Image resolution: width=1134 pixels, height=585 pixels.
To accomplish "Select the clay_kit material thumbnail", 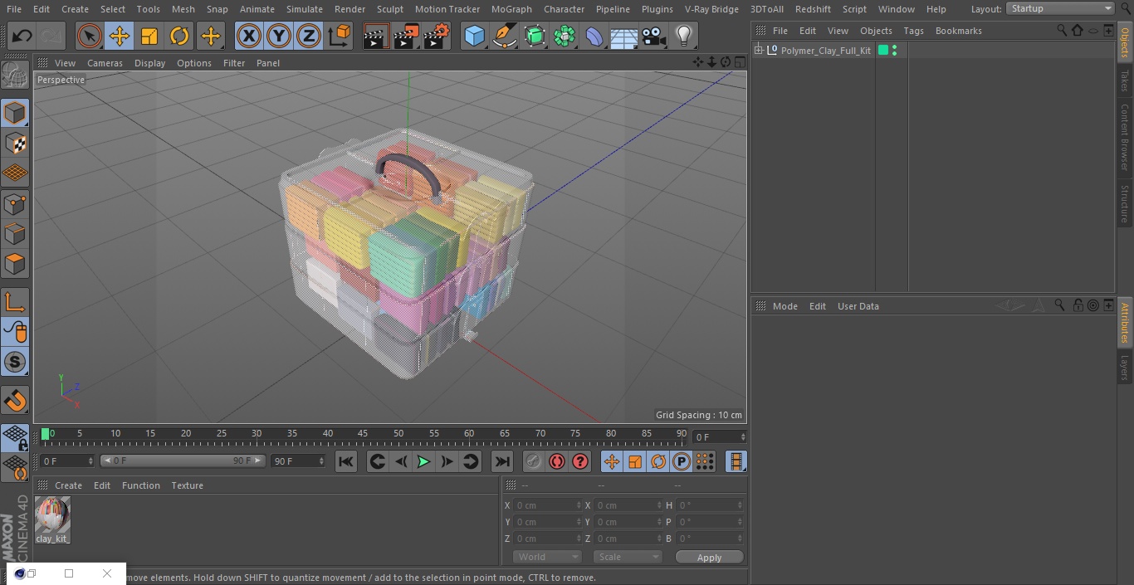I will pyautogui.click(x=52, y=515).
